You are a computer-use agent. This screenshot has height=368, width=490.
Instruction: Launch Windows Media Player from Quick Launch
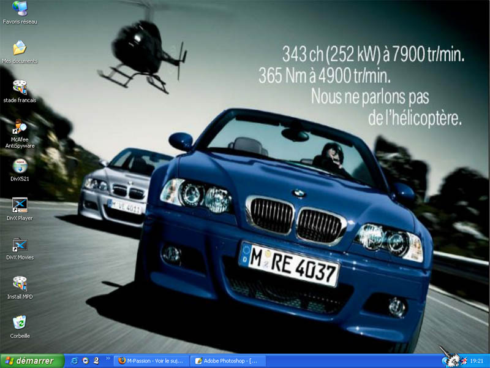tap(85, 361)
